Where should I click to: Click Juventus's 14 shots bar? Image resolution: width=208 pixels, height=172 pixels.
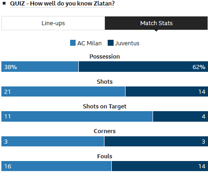(x=167, y=91)
